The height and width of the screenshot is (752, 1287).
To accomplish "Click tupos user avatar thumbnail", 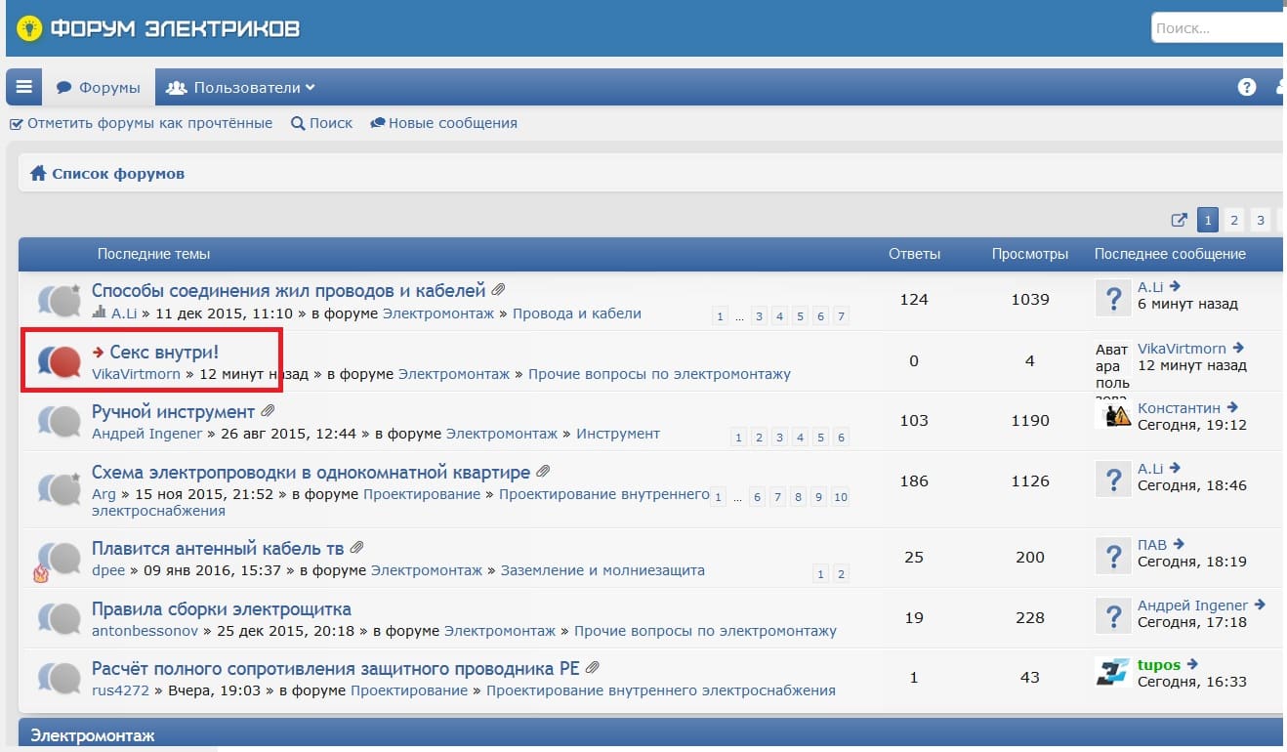I will click(x=1113, y=672).
